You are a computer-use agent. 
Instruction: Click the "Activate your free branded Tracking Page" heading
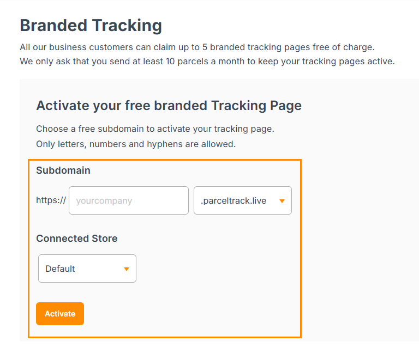169,106
